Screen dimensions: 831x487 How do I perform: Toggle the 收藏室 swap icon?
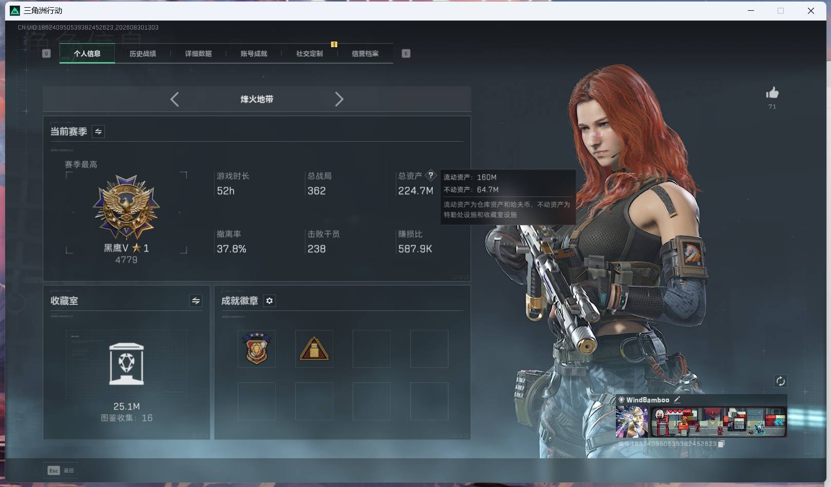(x=196, y=301)
